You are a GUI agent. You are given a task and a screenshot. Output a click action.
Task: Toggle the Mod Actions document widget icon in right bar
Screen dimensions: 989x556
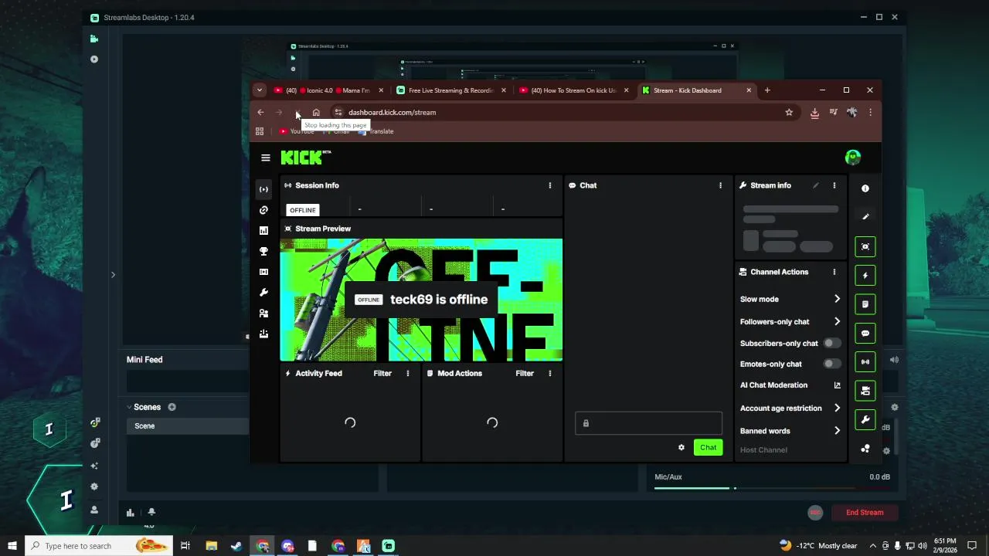pyautogui.click(x=865, y=304)
